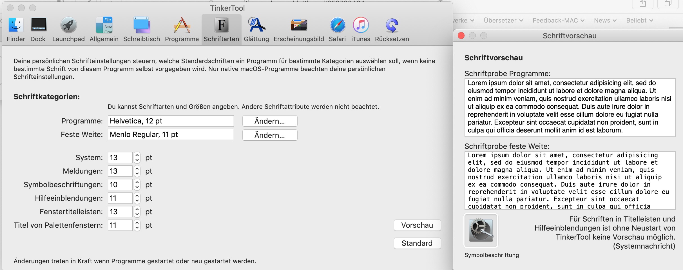The image size is (683, 270).
Task: Expand the Beliebt bookmarks menu in browser
Action: (x=640, y=21)
